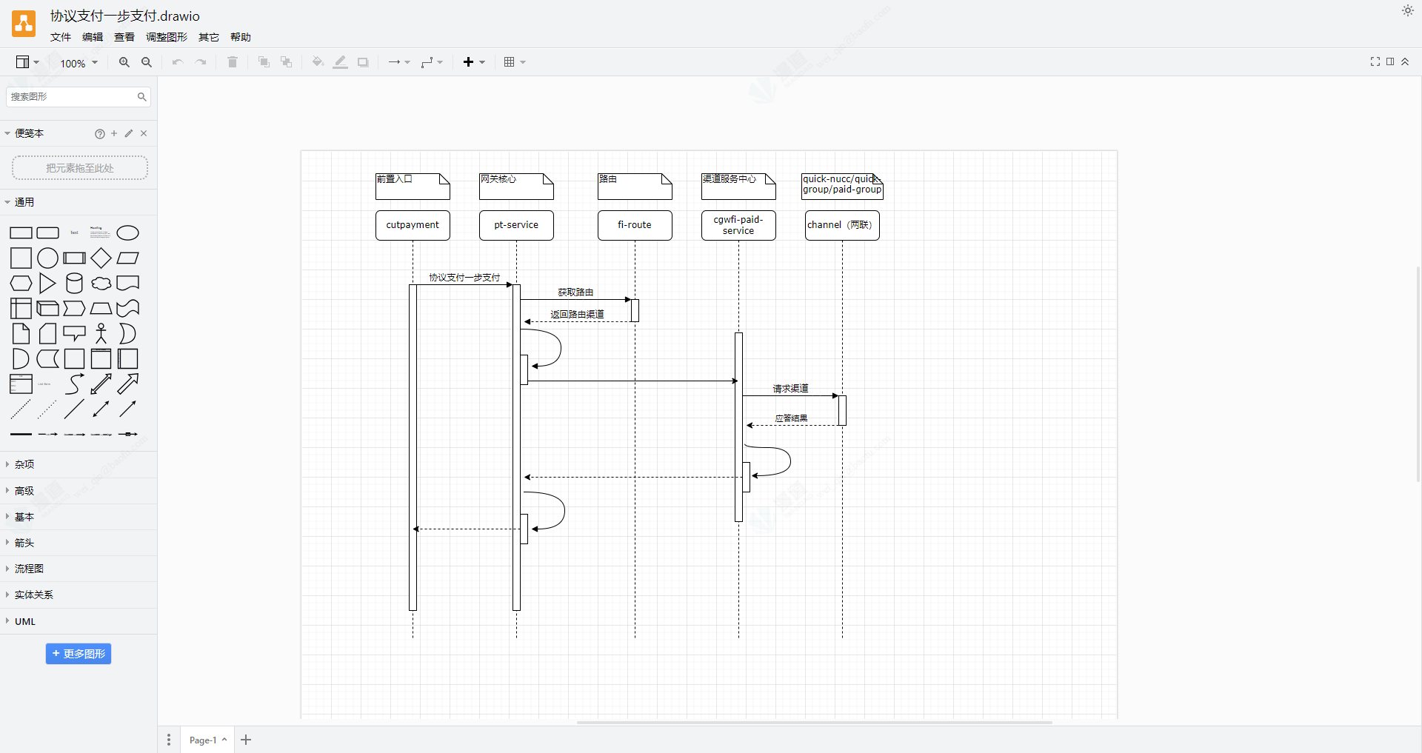Click the draw.io logo icon
The height and width of the screenshot is (753, 1422).
point(24,24)
